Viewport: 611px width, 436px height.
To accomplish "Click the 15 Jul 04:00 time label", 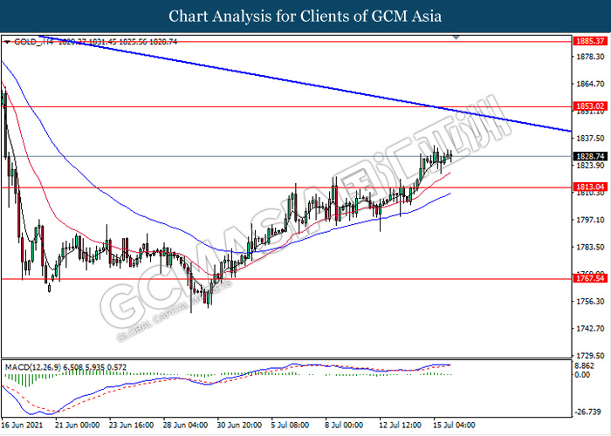I will (x=454, y=425).
